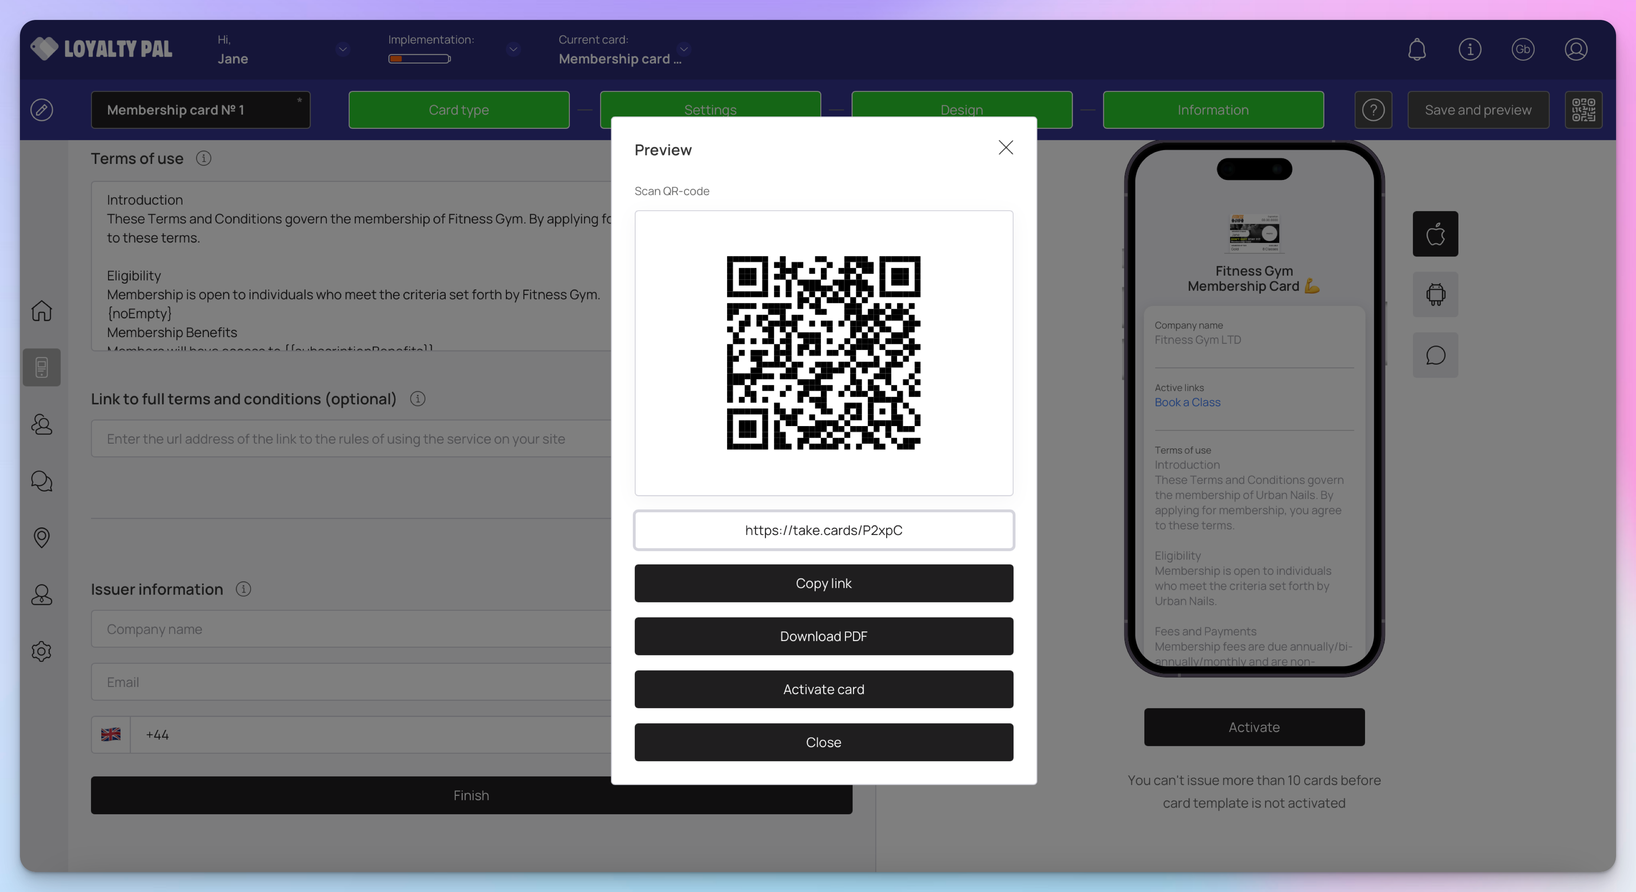
Task: Go to the Information step tab
Action: tap(1213, 110)
